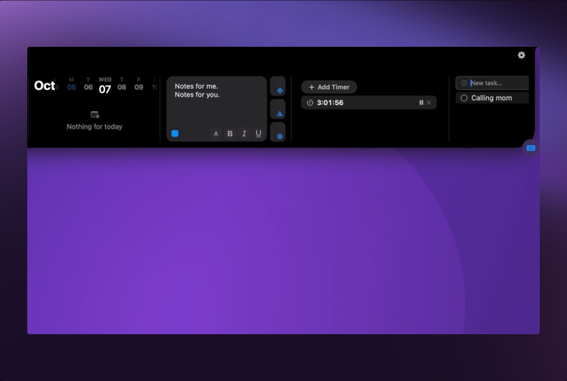Select Thursday 08 in the calendar
567x381 pixels.
(x=122, y=84)
